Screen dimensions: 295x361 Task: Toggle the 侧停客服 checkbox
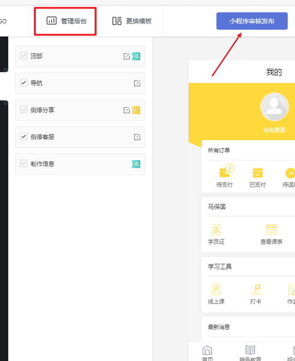(24, 137)
